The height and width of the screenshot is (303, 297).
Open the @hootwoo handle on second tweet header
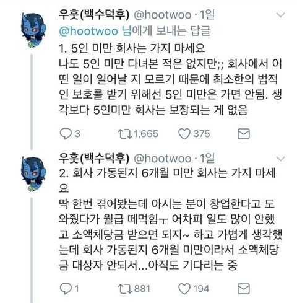[163, 159]
